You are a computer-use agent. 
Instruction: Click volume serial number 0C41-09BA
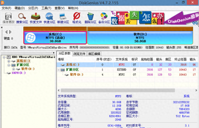pyautogui.click(x=115, y=126)
